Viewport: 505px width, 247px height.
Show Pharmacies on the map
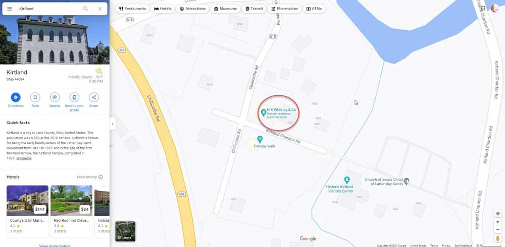pyautogui.click(x=284, y=9)
